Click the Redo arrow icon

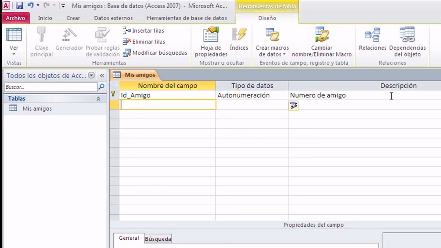click(47, 6)
